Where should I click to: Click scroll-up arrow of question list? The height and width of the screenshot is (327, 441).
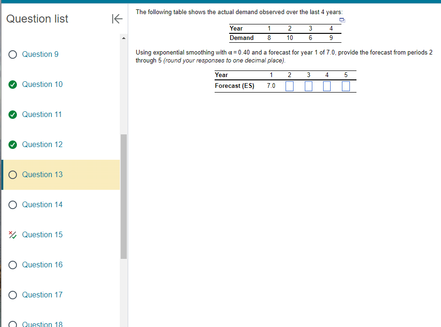coord(124,38)
